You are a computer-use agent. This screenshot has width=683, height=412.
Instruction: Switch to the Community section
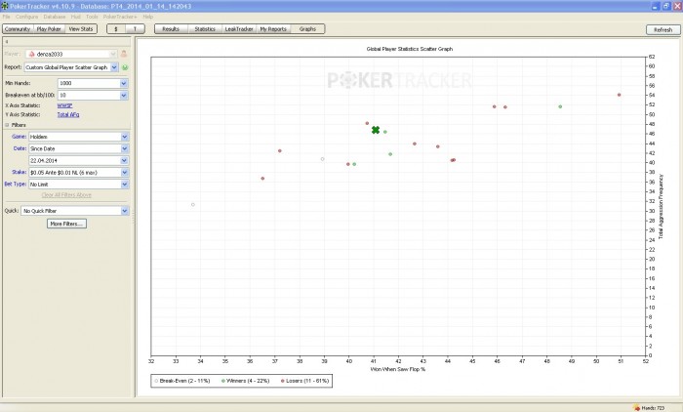[18, 29]
